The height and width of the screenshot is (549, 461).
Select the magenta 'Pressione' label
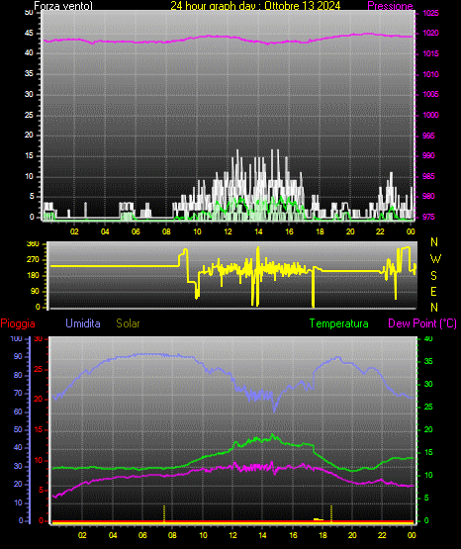coord(390,6)
